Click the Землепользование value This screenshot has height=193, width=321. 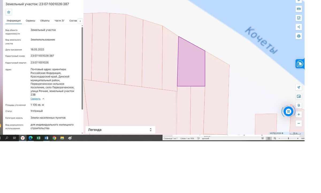click(x=43, y=40)
